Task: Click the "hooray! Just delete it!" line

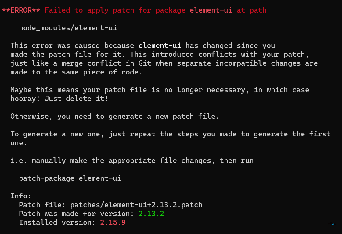Action: tap(59, 99)
